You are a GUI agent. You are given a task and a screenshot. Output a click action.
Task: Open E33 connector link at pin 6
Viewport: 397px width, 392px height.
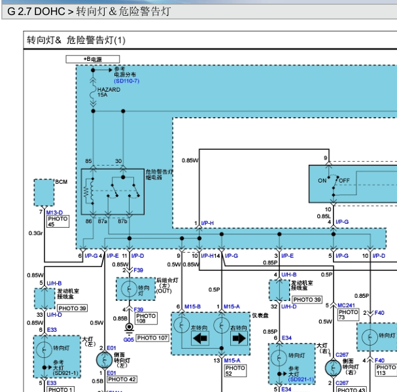[52, 330]
